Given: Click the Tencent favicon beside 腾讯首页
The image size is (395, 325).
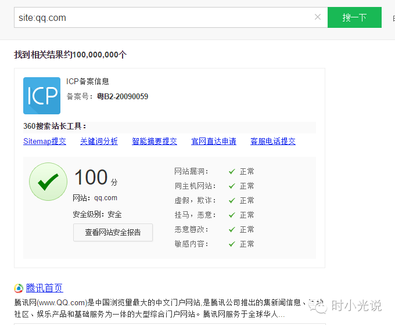Looking at the screenshot, I should pos(19,288).
